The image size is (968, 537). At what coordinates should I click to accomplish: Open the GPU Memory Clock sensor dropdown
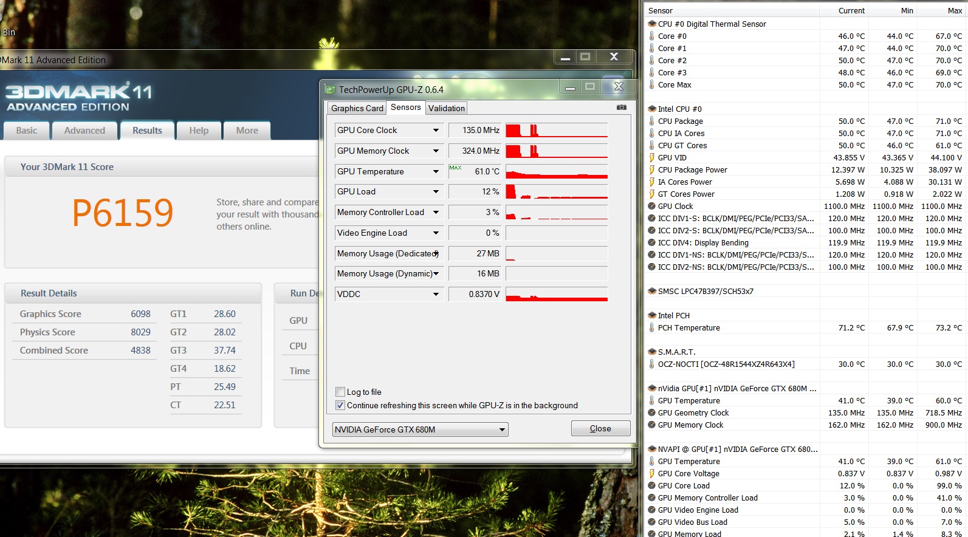pyautogui.click(x=436, y=151)
